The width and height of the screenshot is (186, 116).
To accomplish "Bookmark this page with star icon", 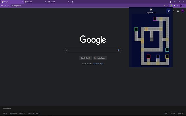I will coord(168,6).
